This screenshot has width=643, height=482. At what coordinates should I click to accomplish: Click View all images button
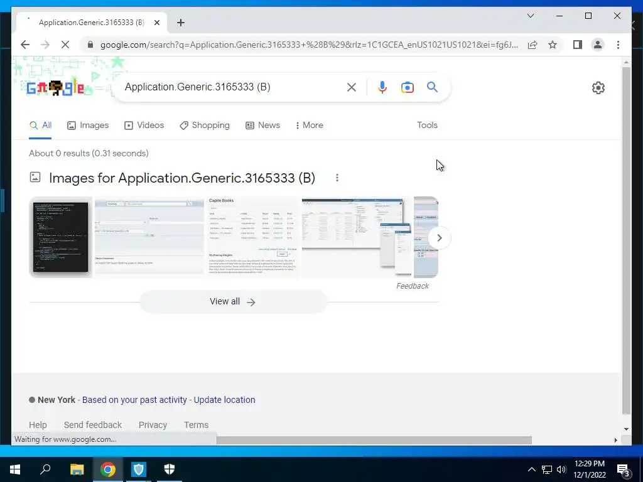click(233, 302)
